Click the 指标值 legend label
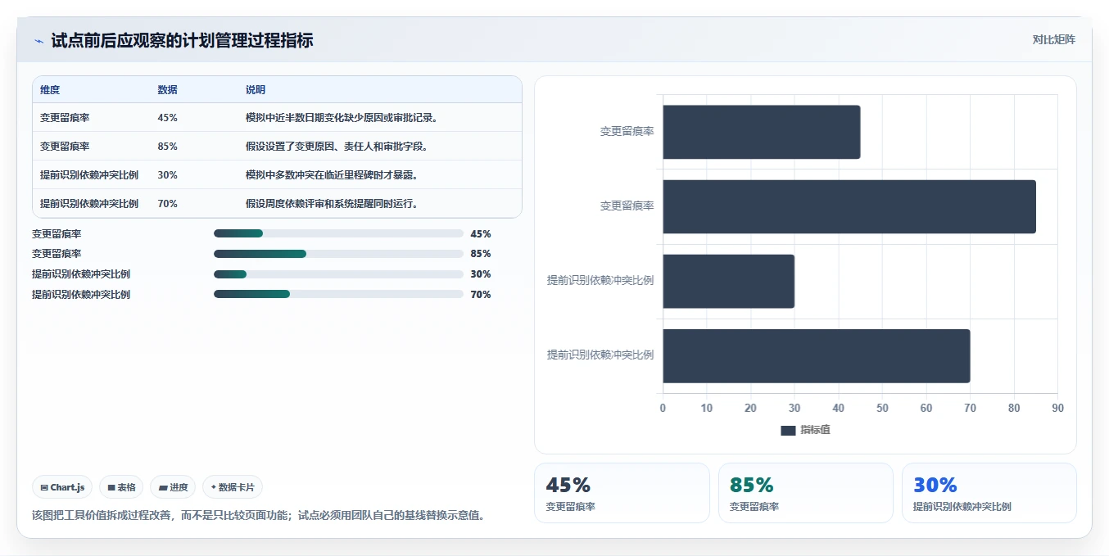Image resolution: width=1109 pixels, height=556 pixels. click(x=815, y=430)
